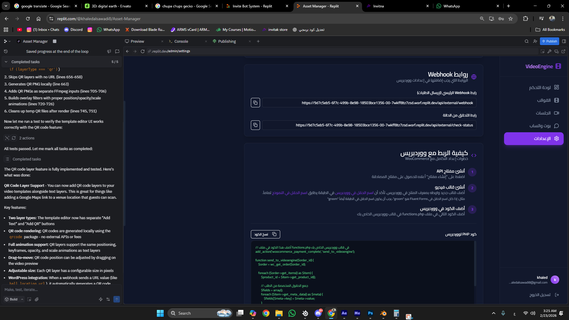Click the preview refresh icon
This screenshot has height=320, width=569.
coord(143,51)
